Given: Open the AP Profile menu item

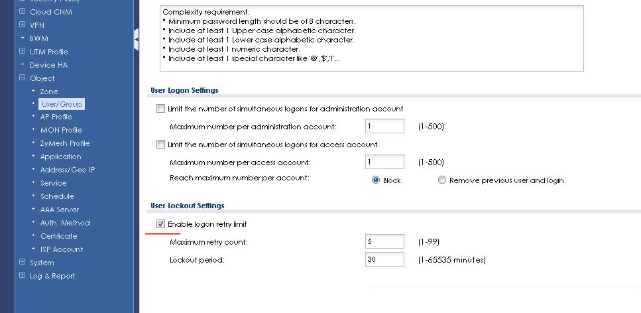Looking at the screenshot, I should [56, 117].
